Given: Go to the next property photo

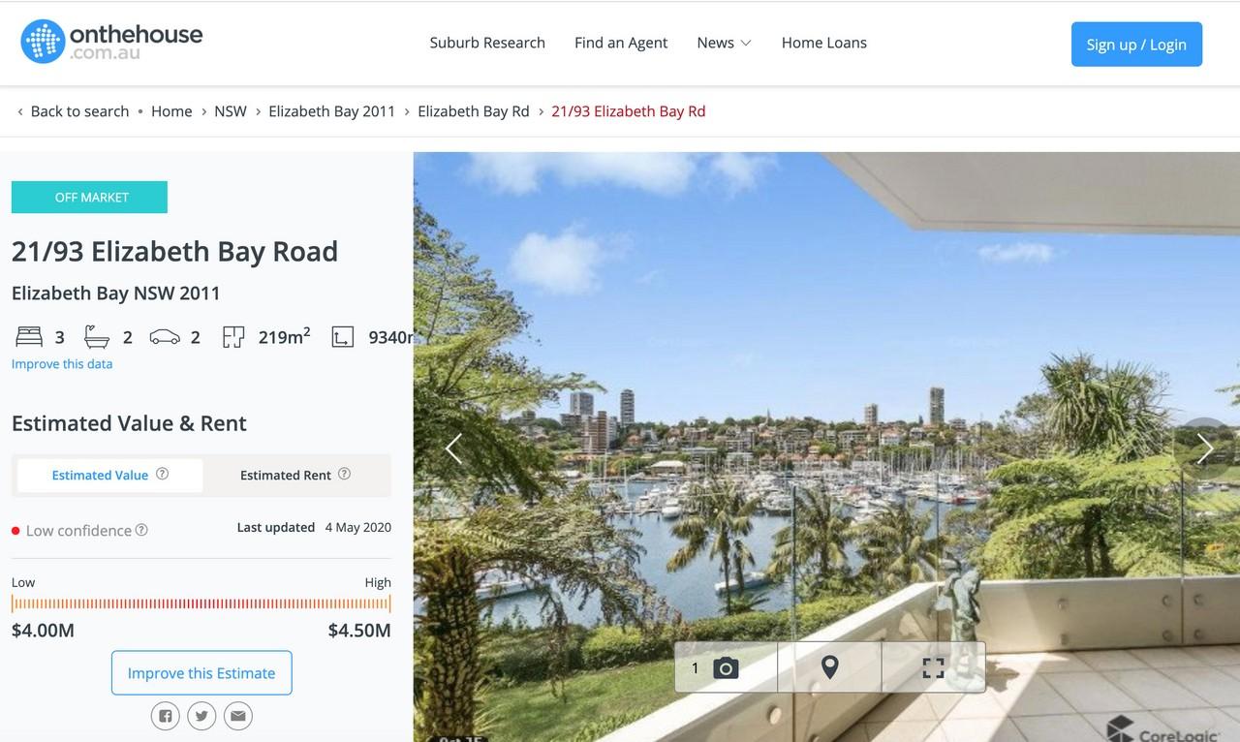Looking at the screenshot, I should [1204, 448].
